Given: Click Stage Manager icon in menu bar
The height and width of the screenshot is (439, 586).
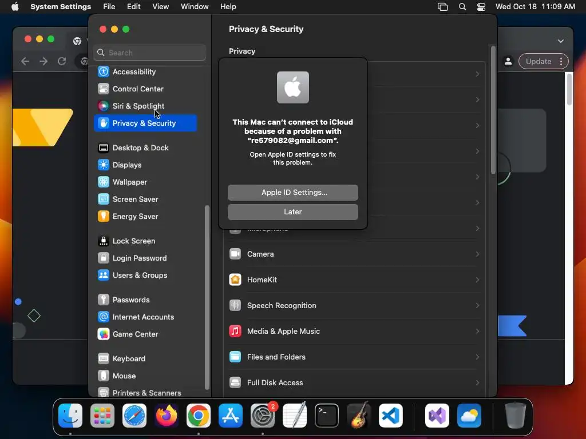Looking at the screenshot, I should (x=442, y=7).
